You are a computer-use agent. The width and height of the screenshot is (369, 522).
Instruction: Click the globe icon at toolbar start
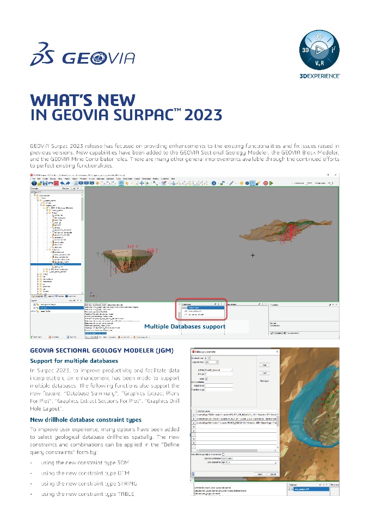34,183
